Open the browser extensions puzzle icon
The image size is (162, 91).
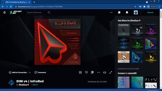[x=144, y=7]
